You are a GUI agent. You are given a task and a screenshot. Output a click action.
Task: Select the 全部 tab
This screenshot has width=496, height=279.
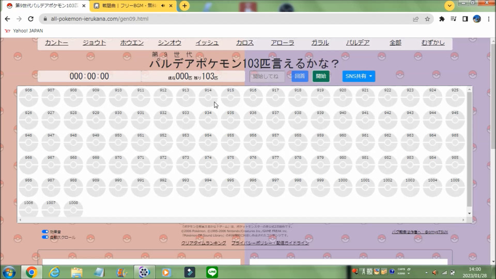395,43
